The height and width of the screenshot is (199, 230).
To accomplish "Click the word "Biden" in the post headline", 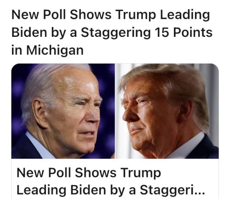I will (29, 33).
